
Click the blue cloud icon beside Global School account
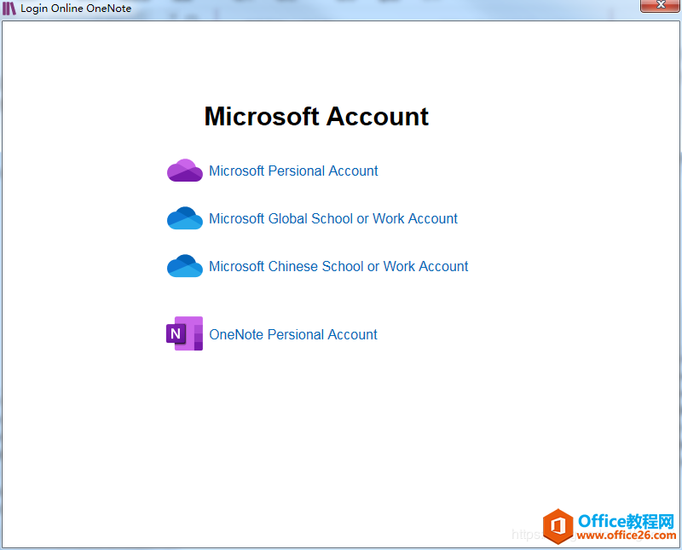click(184, 217)
